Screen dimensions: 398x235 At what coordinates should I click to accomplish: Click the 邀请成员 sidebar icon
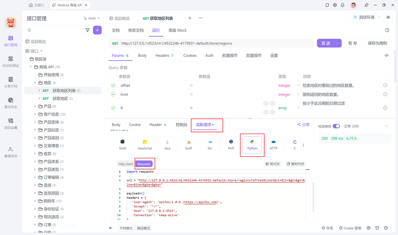(x=11, y=151)
